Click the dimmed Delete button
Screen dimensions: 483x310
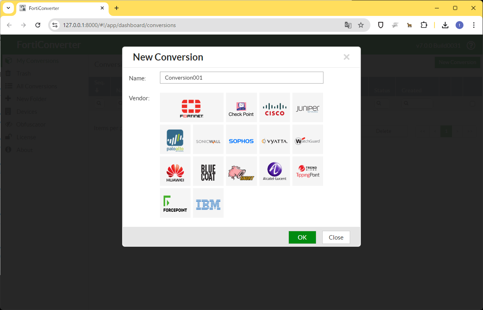(384, 131)
